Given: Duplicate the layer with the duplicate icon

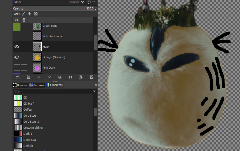Looking at the screenshot, I should pyautogui.click(x=60, y=77).
